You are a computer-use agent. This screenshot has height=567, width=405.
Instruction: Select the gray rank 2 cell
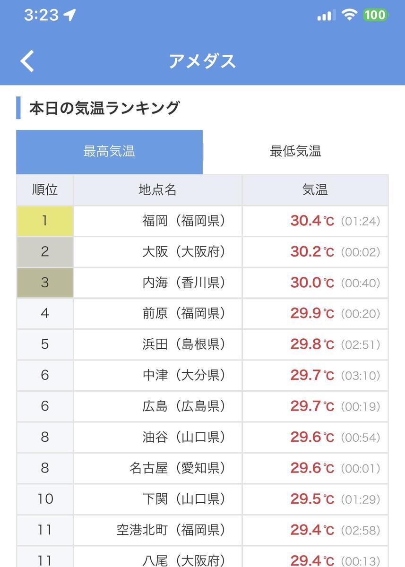[x=45, y=251]
